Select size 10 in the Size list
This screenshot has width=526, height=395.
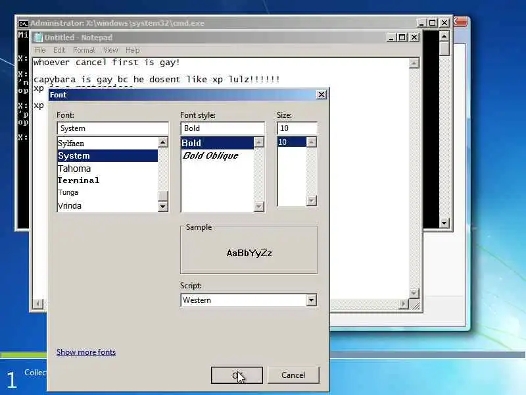tap(292, 142)
